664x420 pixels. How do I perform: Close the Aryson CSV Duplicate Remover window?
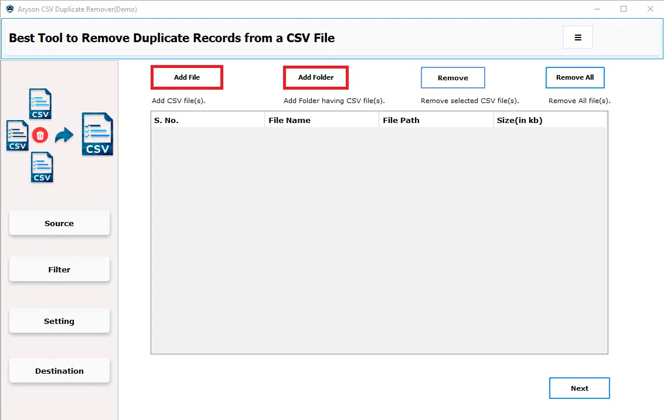pyautogui.click(x=651, y=9)
